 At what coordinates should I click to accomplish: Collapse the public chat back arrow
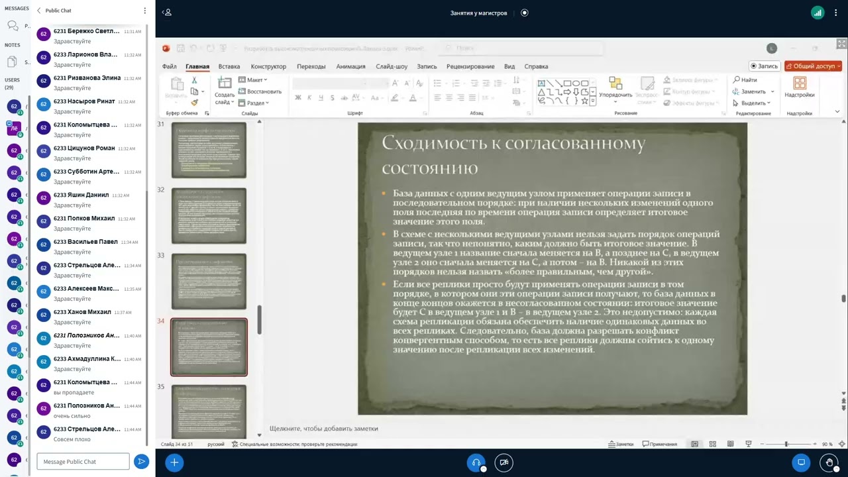tap(39, 11)
